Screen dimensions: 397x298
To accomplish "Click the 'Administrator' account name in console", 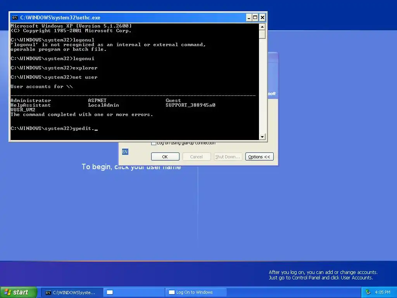I will 31,100.
